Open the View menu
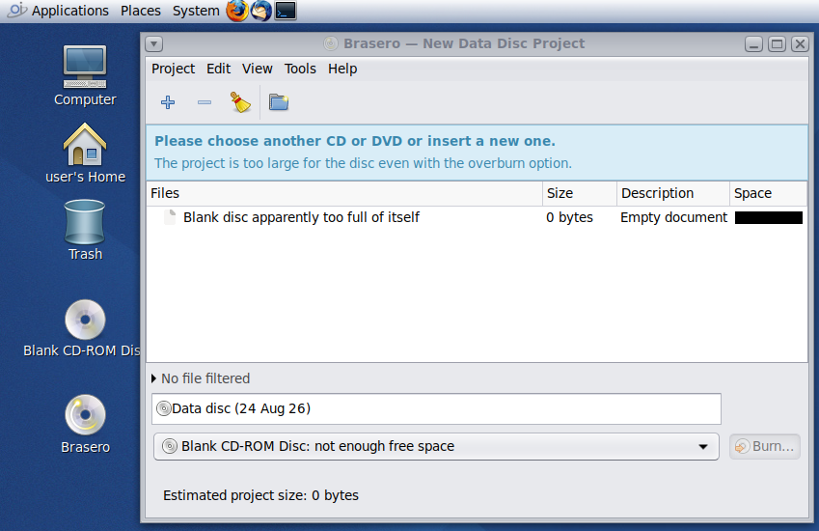The height and width of the screenshot is (531, 819). click(257, 69)
